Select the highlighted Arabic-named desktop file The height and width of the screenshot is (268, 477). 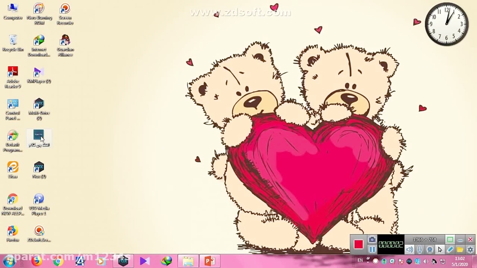(x=39, y=139)
